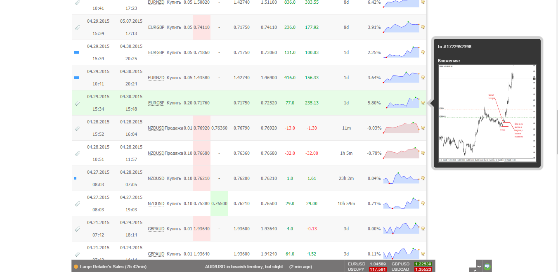
Task: Open the GBPAUD link in the 4.52 profit row
Action: point(156,254)
